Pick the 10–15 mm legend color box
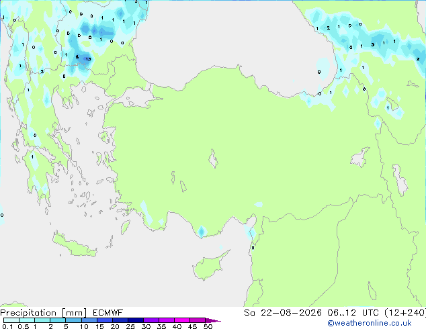The height and width of the screenshot is (329, 426). coord(89,320)
